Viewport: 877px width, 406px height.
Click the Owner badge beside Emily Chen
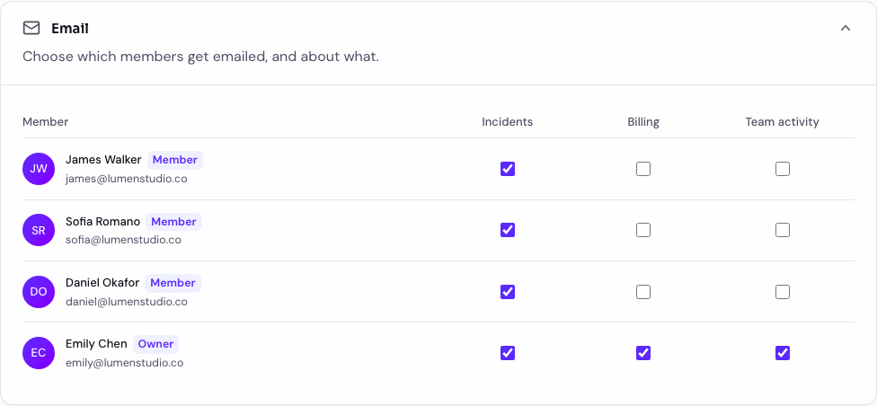(x=155, y=344)
